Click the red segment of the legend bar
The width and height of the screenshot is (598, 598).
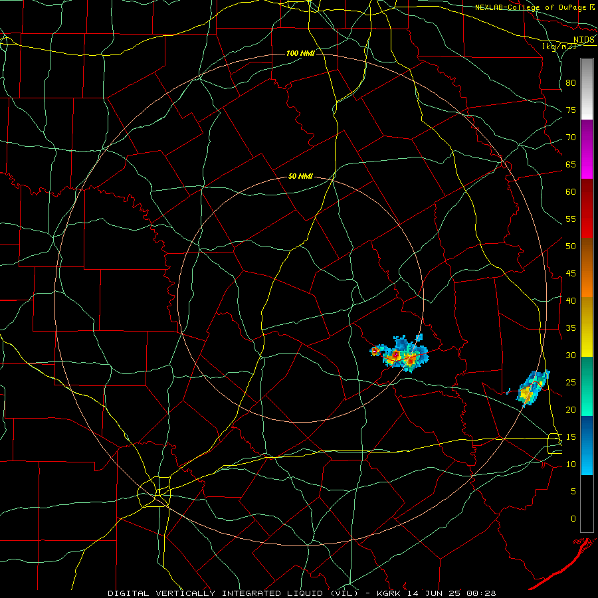coord(587,209)
